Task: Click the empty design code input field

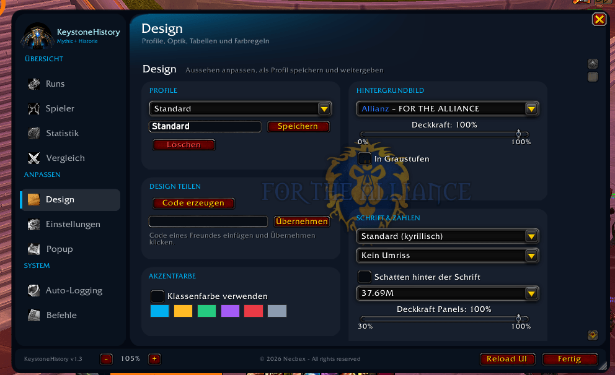Action: pyautogui.click(x=208, y=222)
